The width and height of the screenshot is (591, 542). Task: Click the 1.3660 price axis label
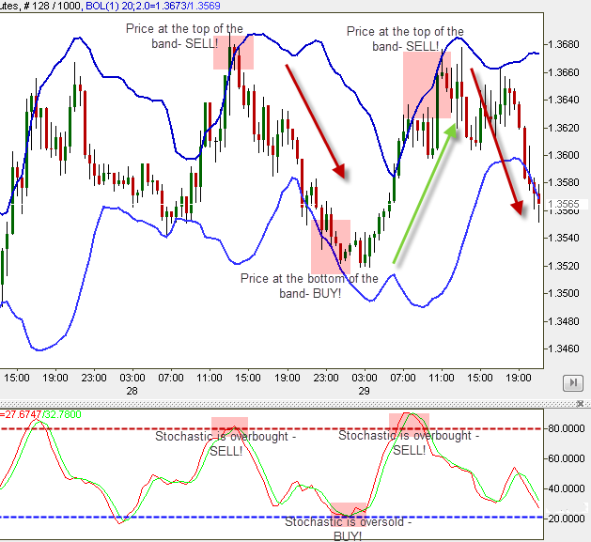[x=563, y=72]
